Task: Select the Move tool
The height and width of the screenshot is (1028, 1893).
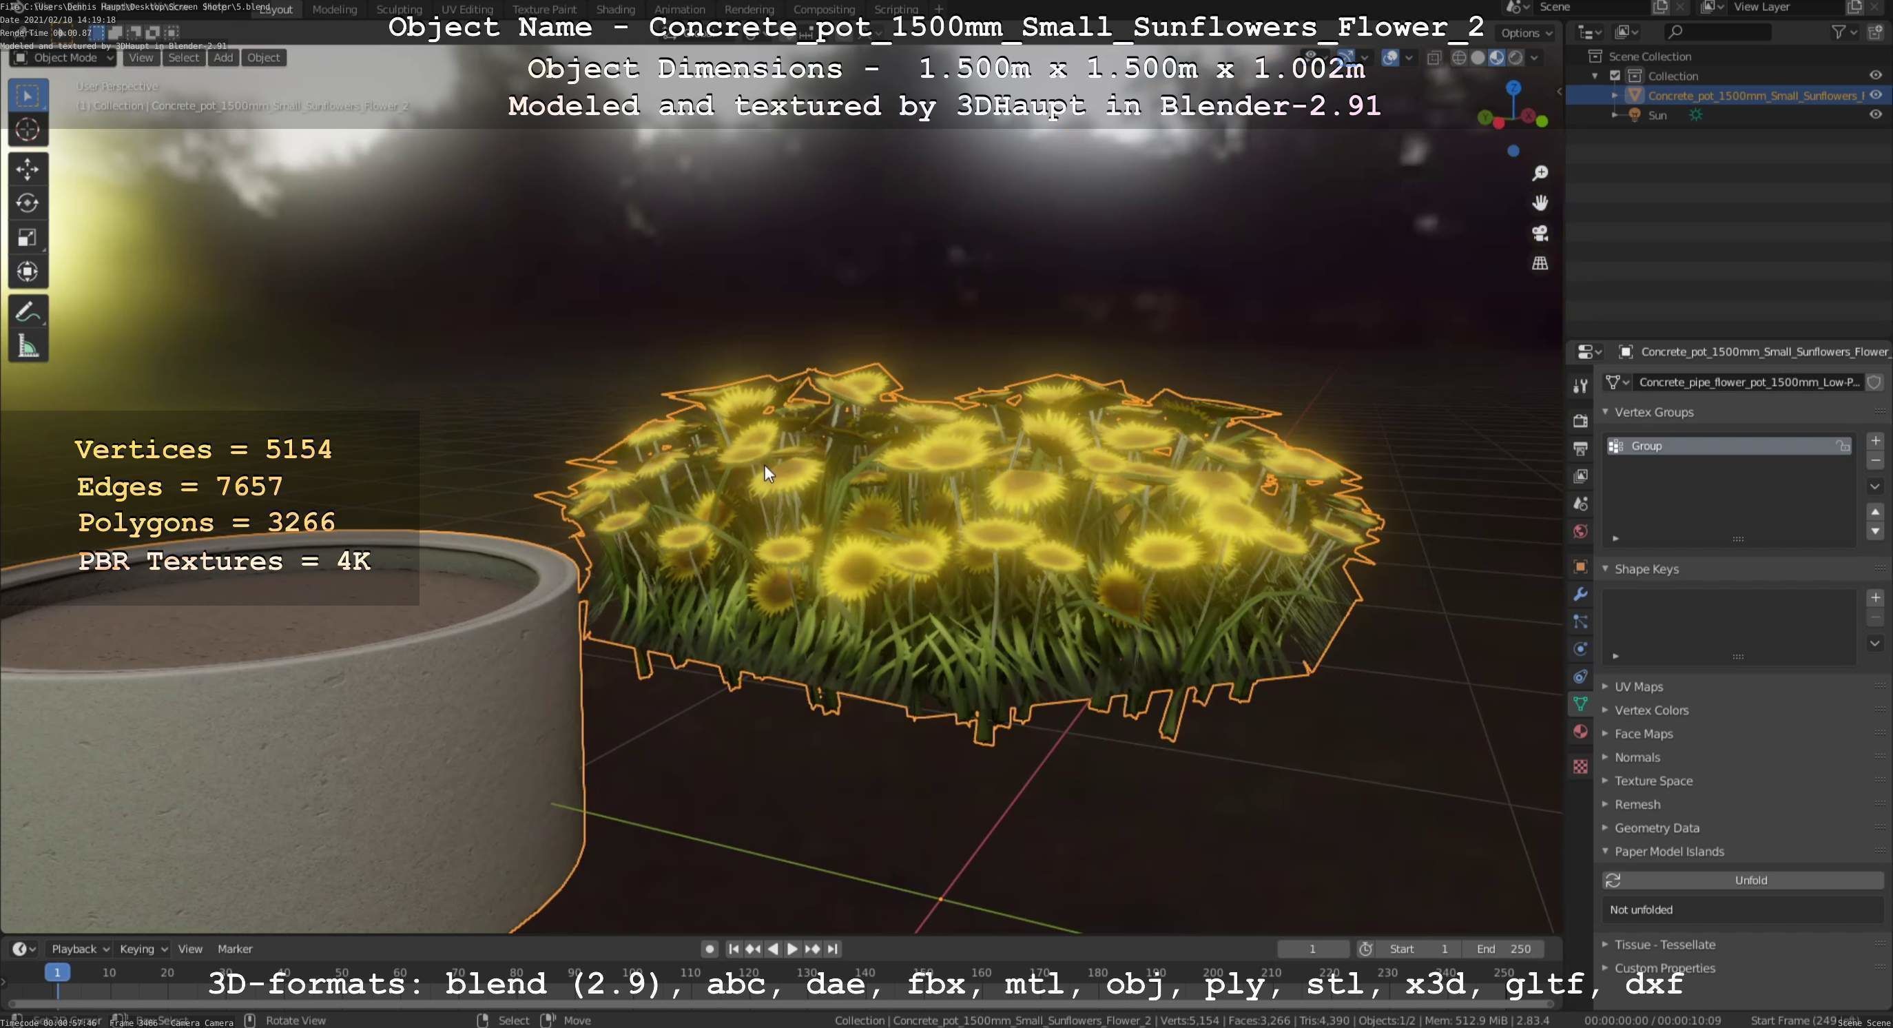Action: [x=28, y=169]
